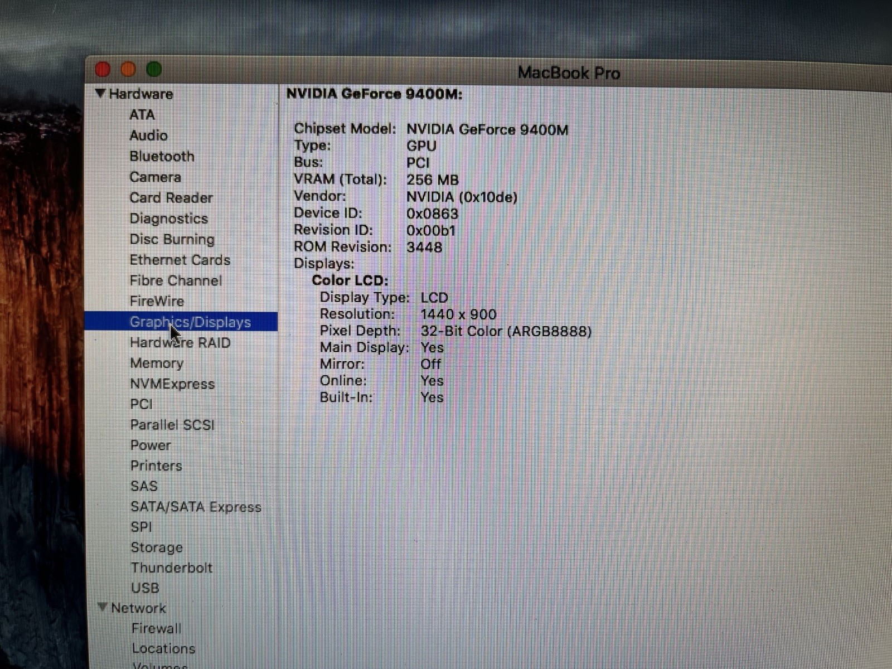Select NVMExpress in the sidebar

[x=172, y=384]
